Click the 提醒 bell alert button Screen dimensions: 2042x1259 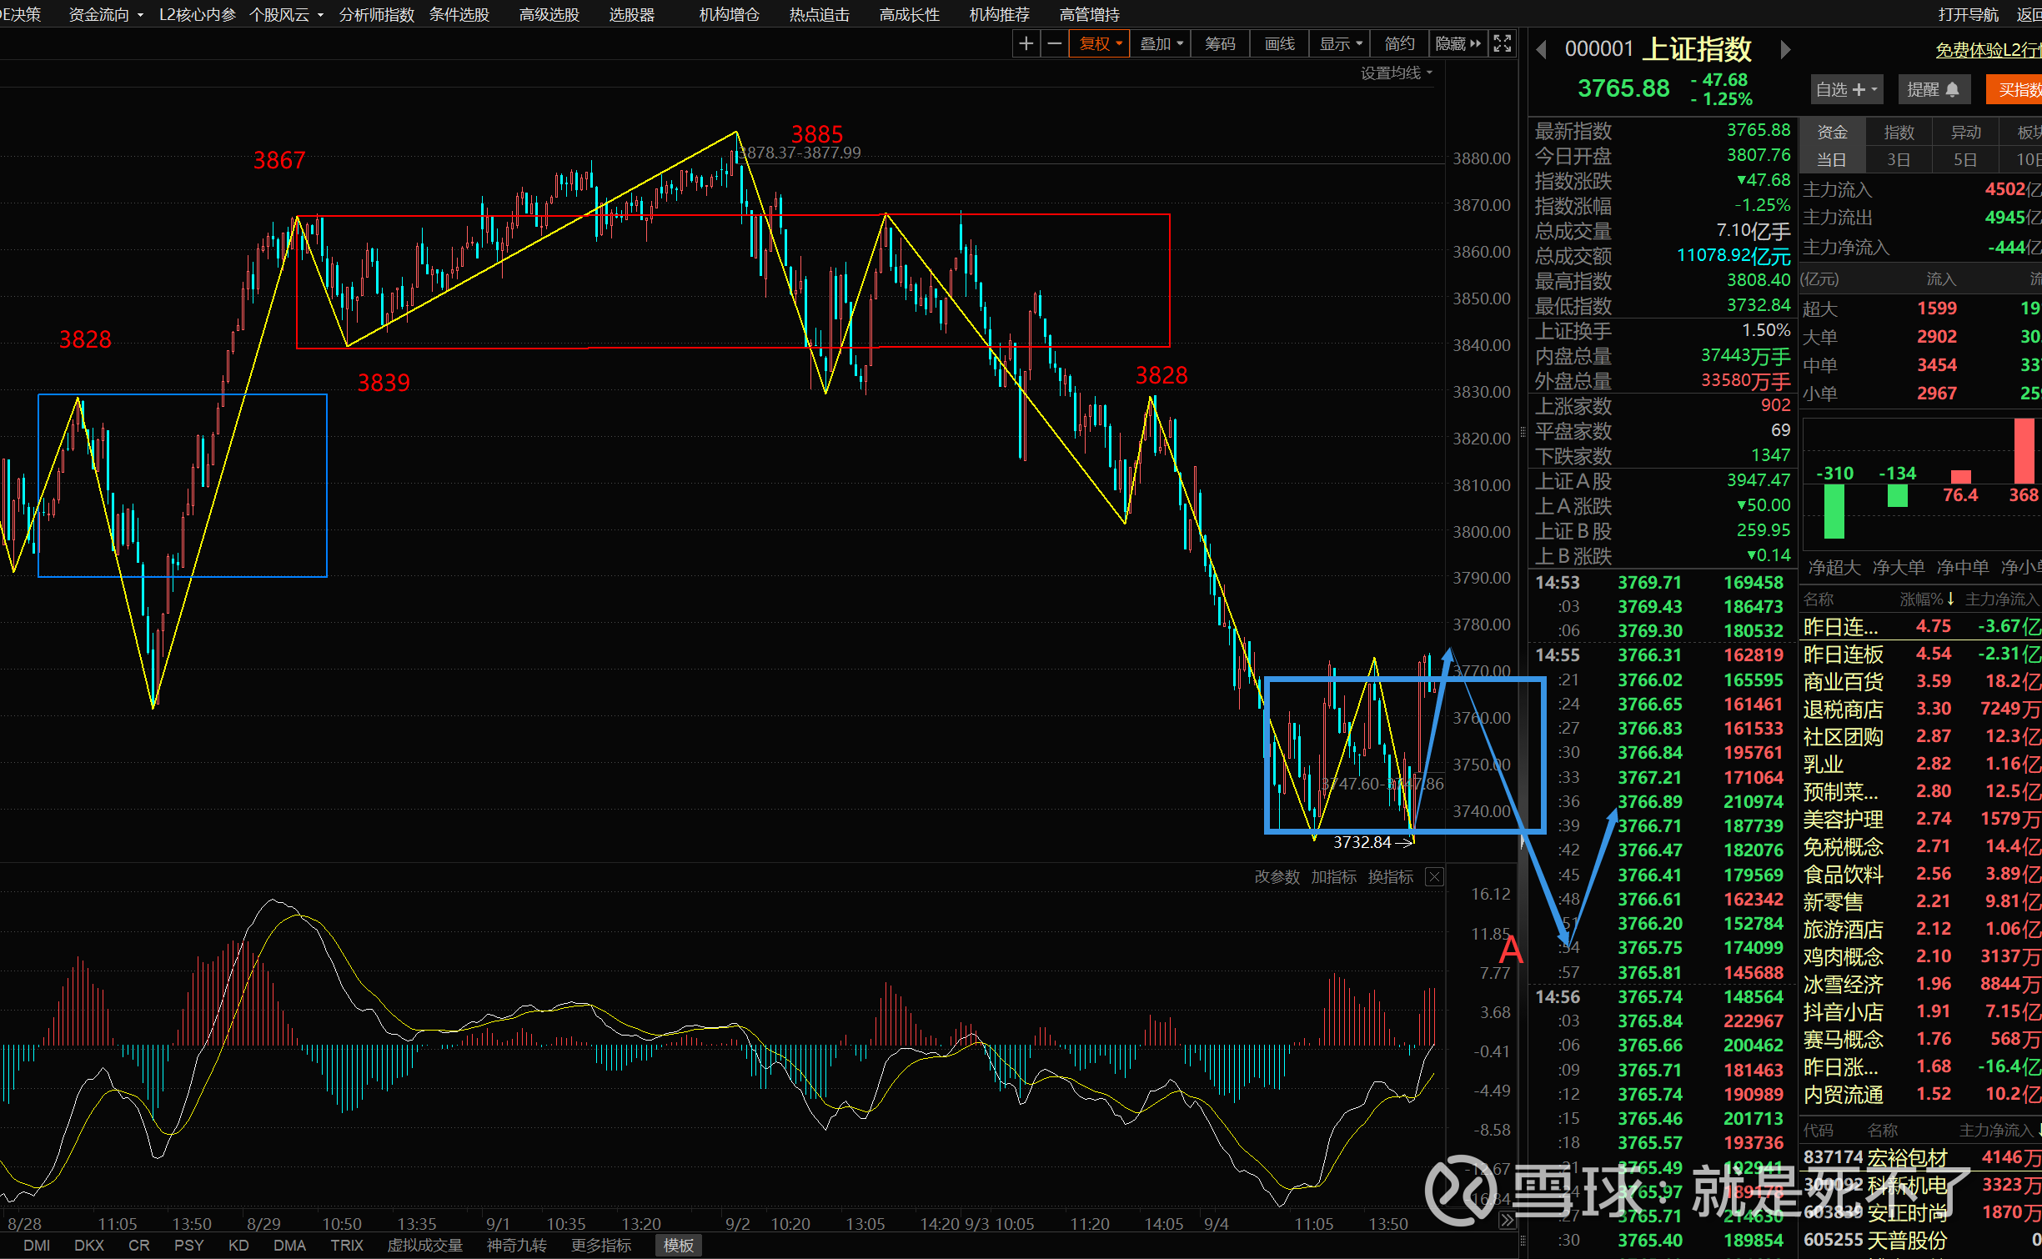1933,89
